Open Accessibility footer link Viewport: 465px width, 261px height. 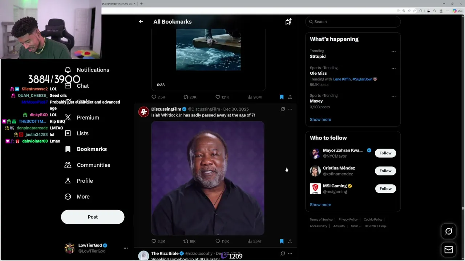coord(318,226)
